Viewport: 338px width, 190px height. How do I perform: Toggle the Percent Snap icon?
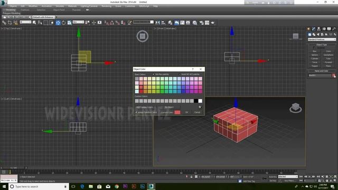pos(117,23)
